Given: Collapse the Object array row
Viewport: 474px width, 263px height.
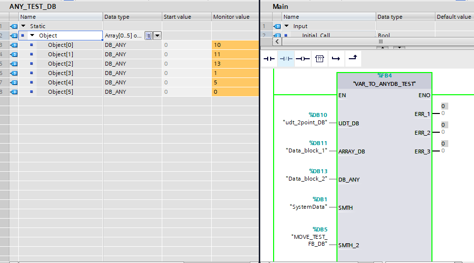Looking at the screenshot, I should click(x=32, y=36).
